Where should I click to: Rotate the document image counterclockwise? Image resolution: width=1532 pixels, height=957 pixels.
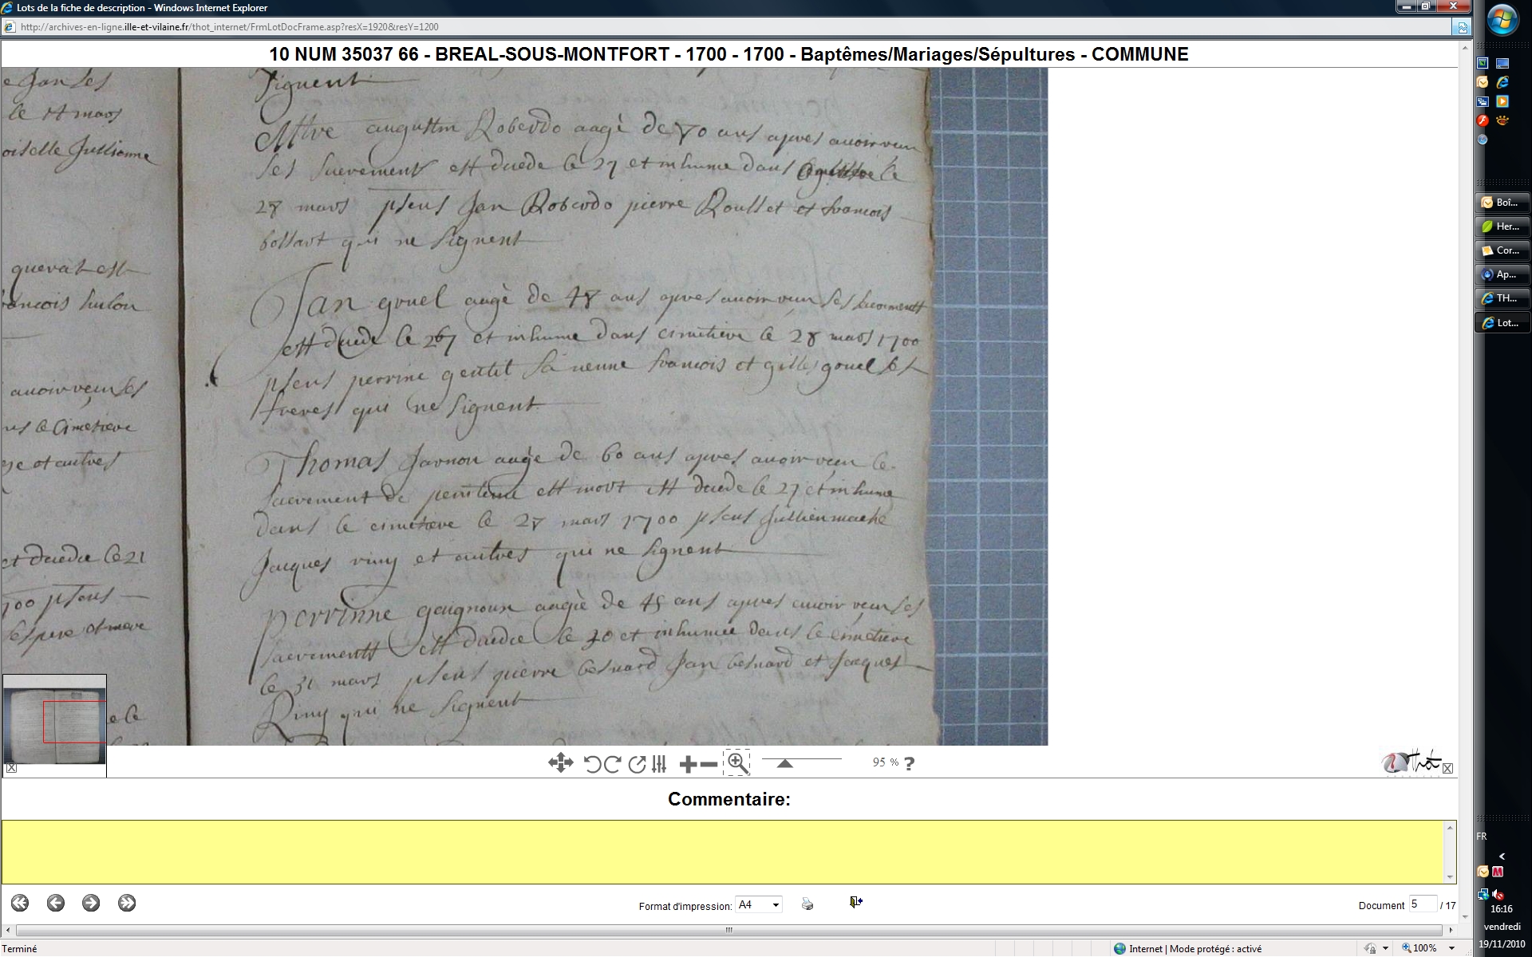pos(592,764)
